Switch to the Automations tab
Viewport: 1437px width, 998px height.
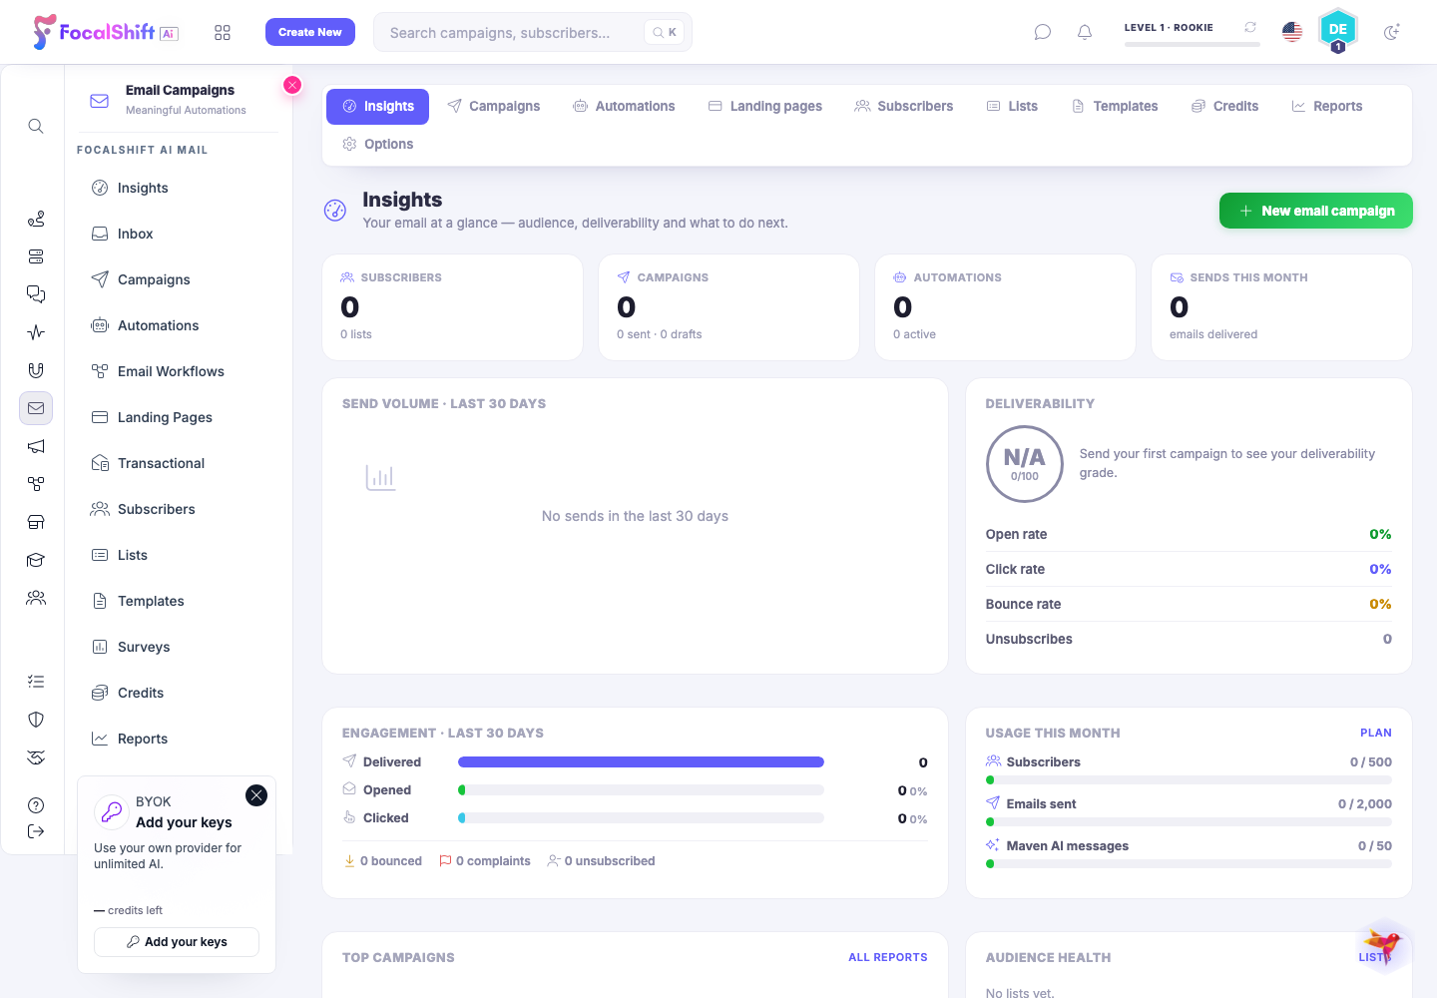[x=625, y=106]
